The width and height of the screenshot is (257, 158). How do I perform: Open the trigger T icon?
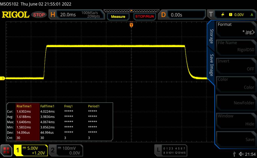click(211, 15)
